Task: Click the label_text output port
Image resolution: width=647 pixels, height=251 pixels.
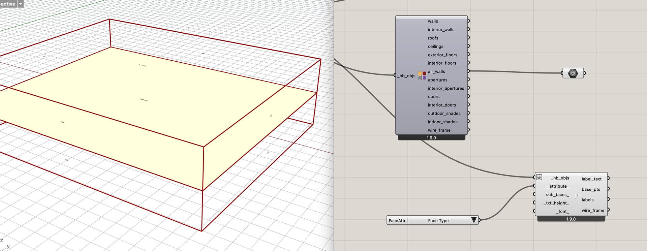Action: click(x=608, y=179)
